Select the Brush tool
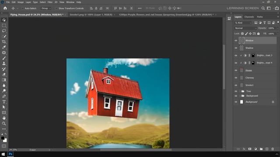Screen dimensions: 280x157 pos(4,58)
